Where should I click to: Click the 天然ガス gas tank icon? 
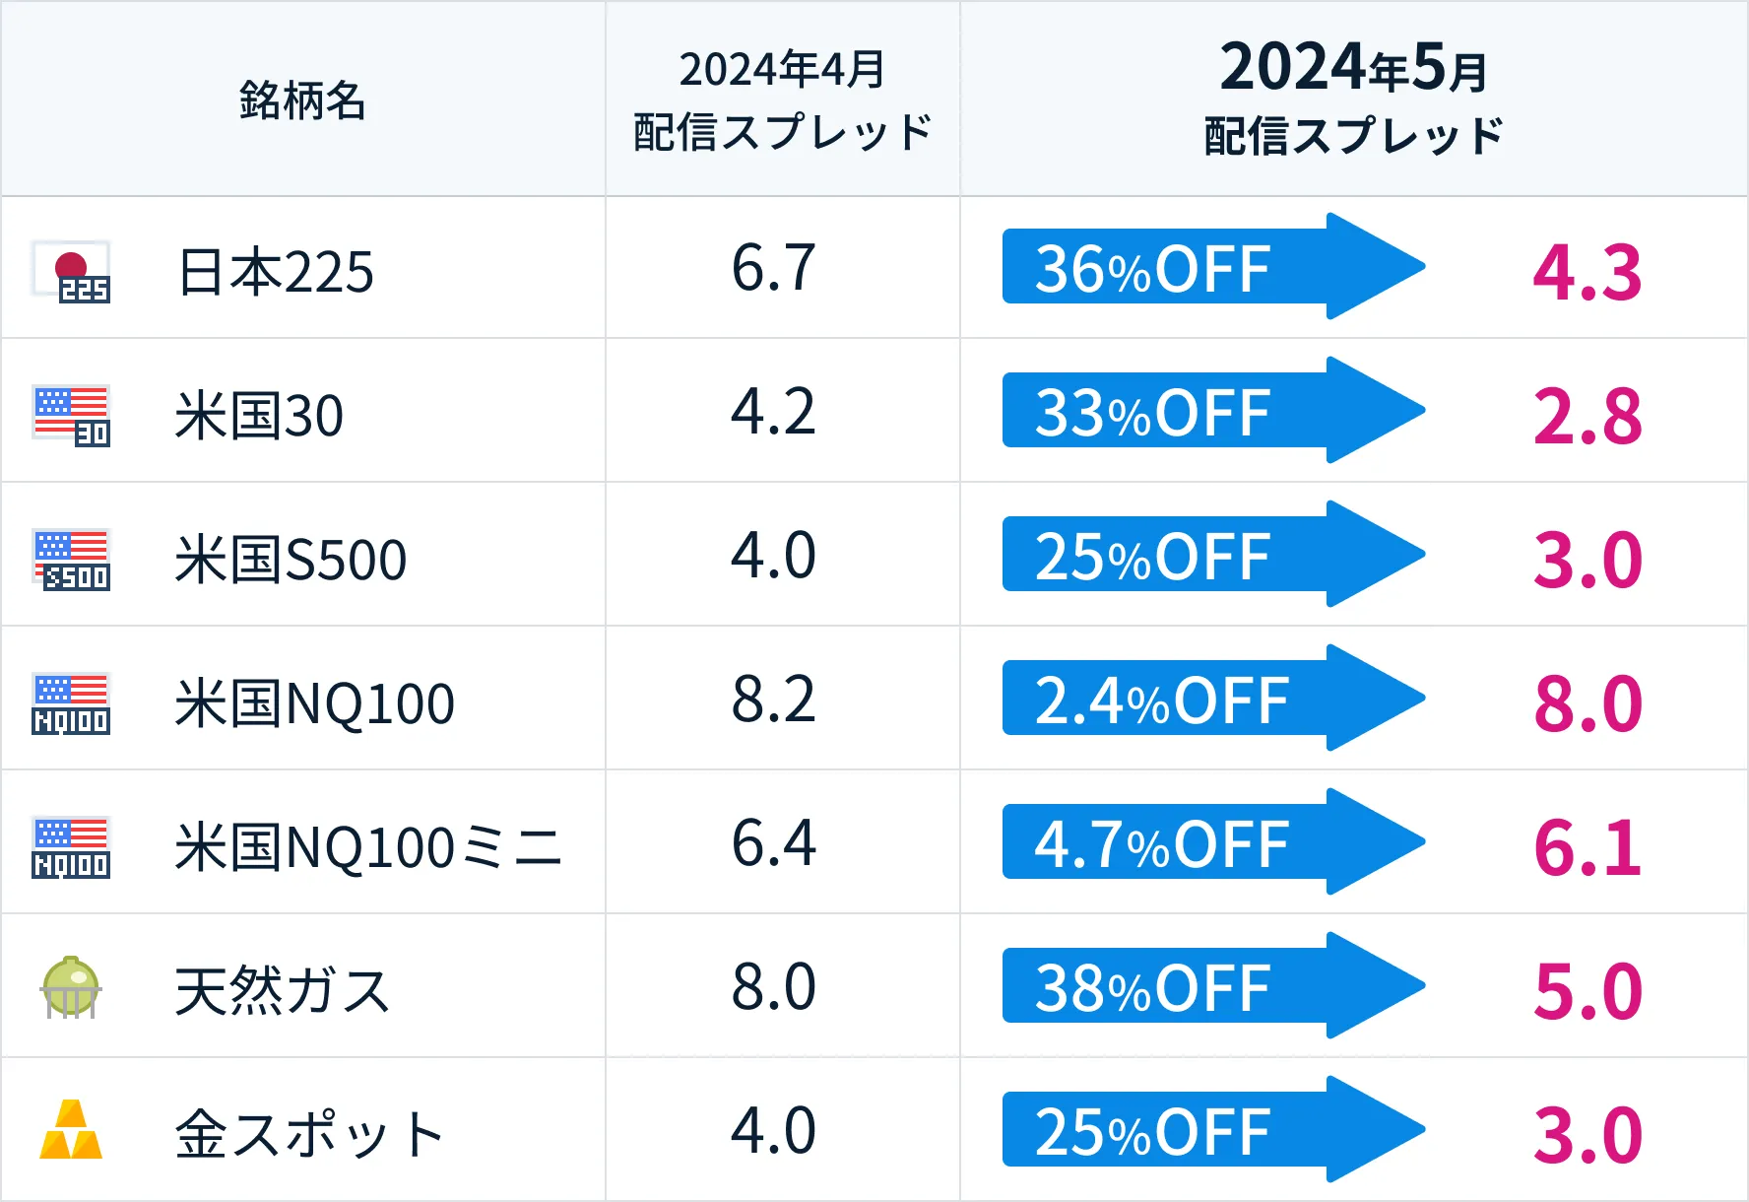(x=71, y=988)
